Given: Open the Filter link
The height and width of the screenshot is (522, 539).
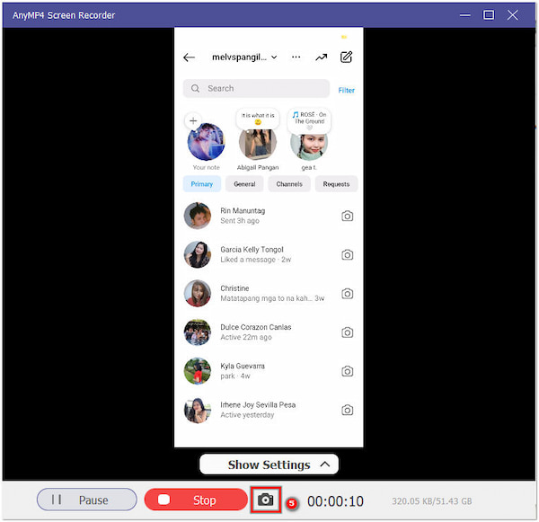Looking at the screenshot, I should [346, 90].
